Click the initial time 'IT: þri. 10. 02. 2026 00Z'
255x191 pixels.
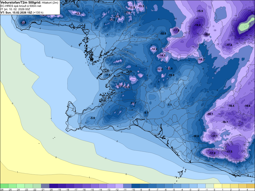[15, 9]
